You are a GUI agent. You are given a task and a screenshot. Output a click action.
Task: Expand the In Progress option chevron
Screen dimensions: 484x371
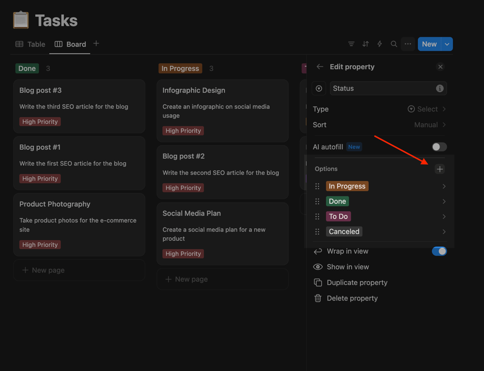(x=443, y=186)
